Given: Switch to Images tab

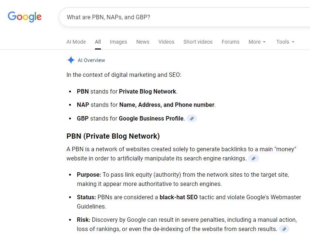Looking at the screenshot, I should tap(119, 42).
